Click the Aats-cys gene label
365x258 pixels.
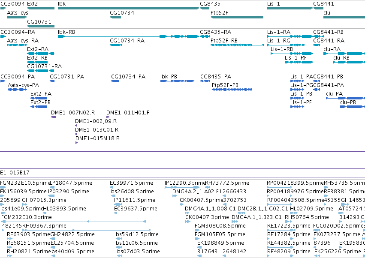(18, 13)
